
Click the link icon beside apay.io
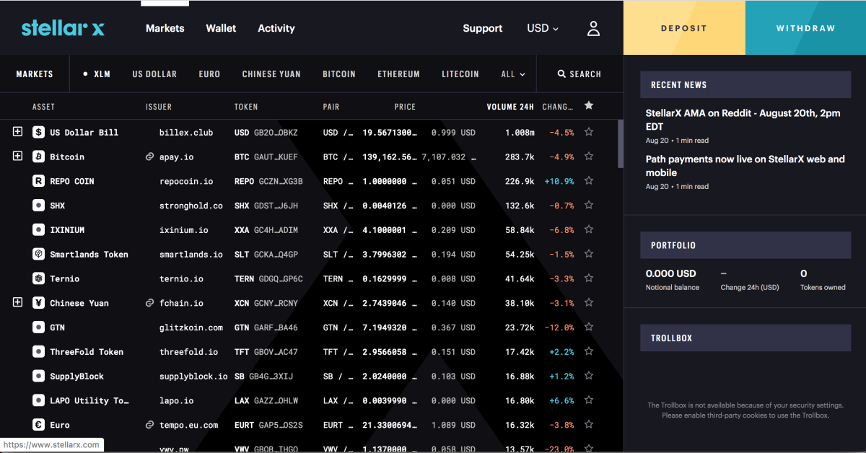click(x=150, y=157)
